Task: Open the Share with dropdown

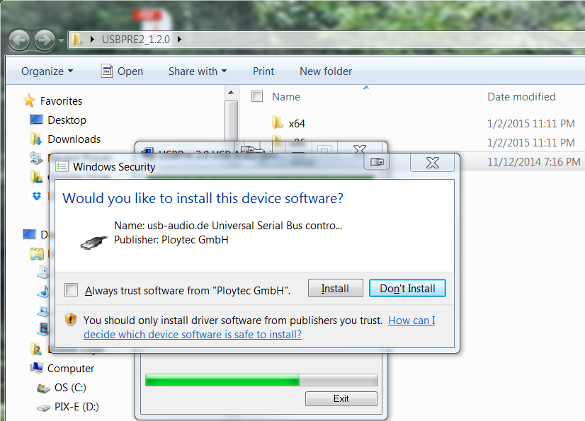Action: (x=198, y=71)
